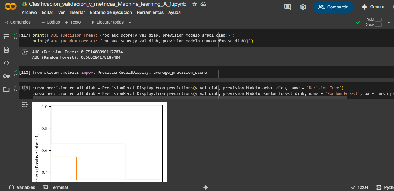Viewport: 394px width, 191px height.
Task: Click the Gemini sparkle icon in bottom bar
Action: (205, 187)
